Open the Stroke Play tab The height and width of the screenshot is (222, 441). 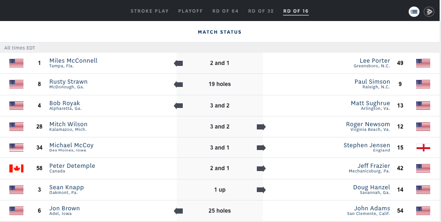149,11
